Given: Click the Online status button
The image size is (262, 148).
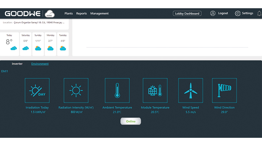Looking at the screenshot, I should pyautogui.click(x=131, y=121).
